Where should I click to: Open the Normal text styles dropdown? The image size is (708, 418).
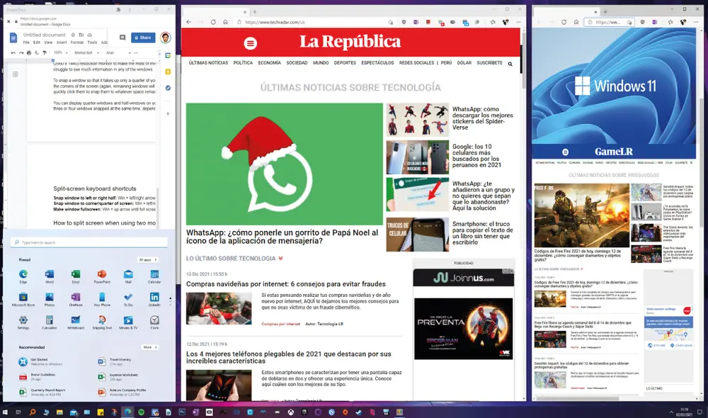click(86, 53)
